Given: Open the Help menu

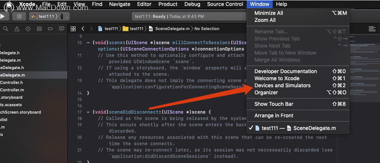Looking at the screenshot, I should tap(282, 4).
